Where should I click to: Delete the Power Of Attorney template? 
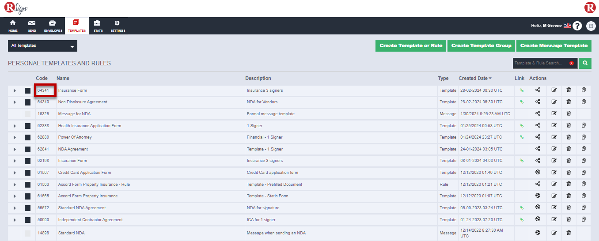(x=569, y=137)
